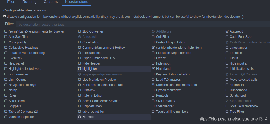270x124 pixels.
Task: Open the Clusters tab
Action: 51,2
